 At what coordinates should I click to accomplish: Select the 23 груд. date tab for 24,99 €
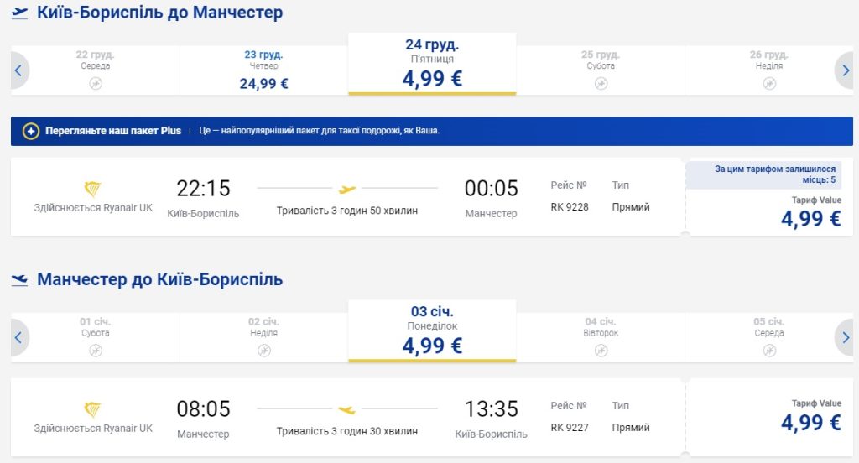(x=263, y=70)
